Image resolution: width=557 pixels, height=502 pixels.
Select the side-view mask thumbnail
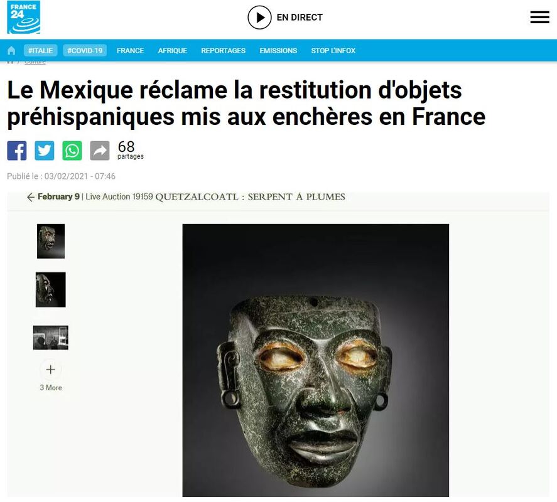51,290
